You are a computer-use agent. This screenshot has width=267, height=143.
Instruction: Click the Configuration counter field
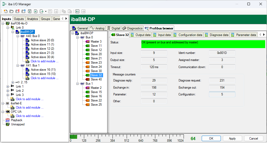point(222,94)
